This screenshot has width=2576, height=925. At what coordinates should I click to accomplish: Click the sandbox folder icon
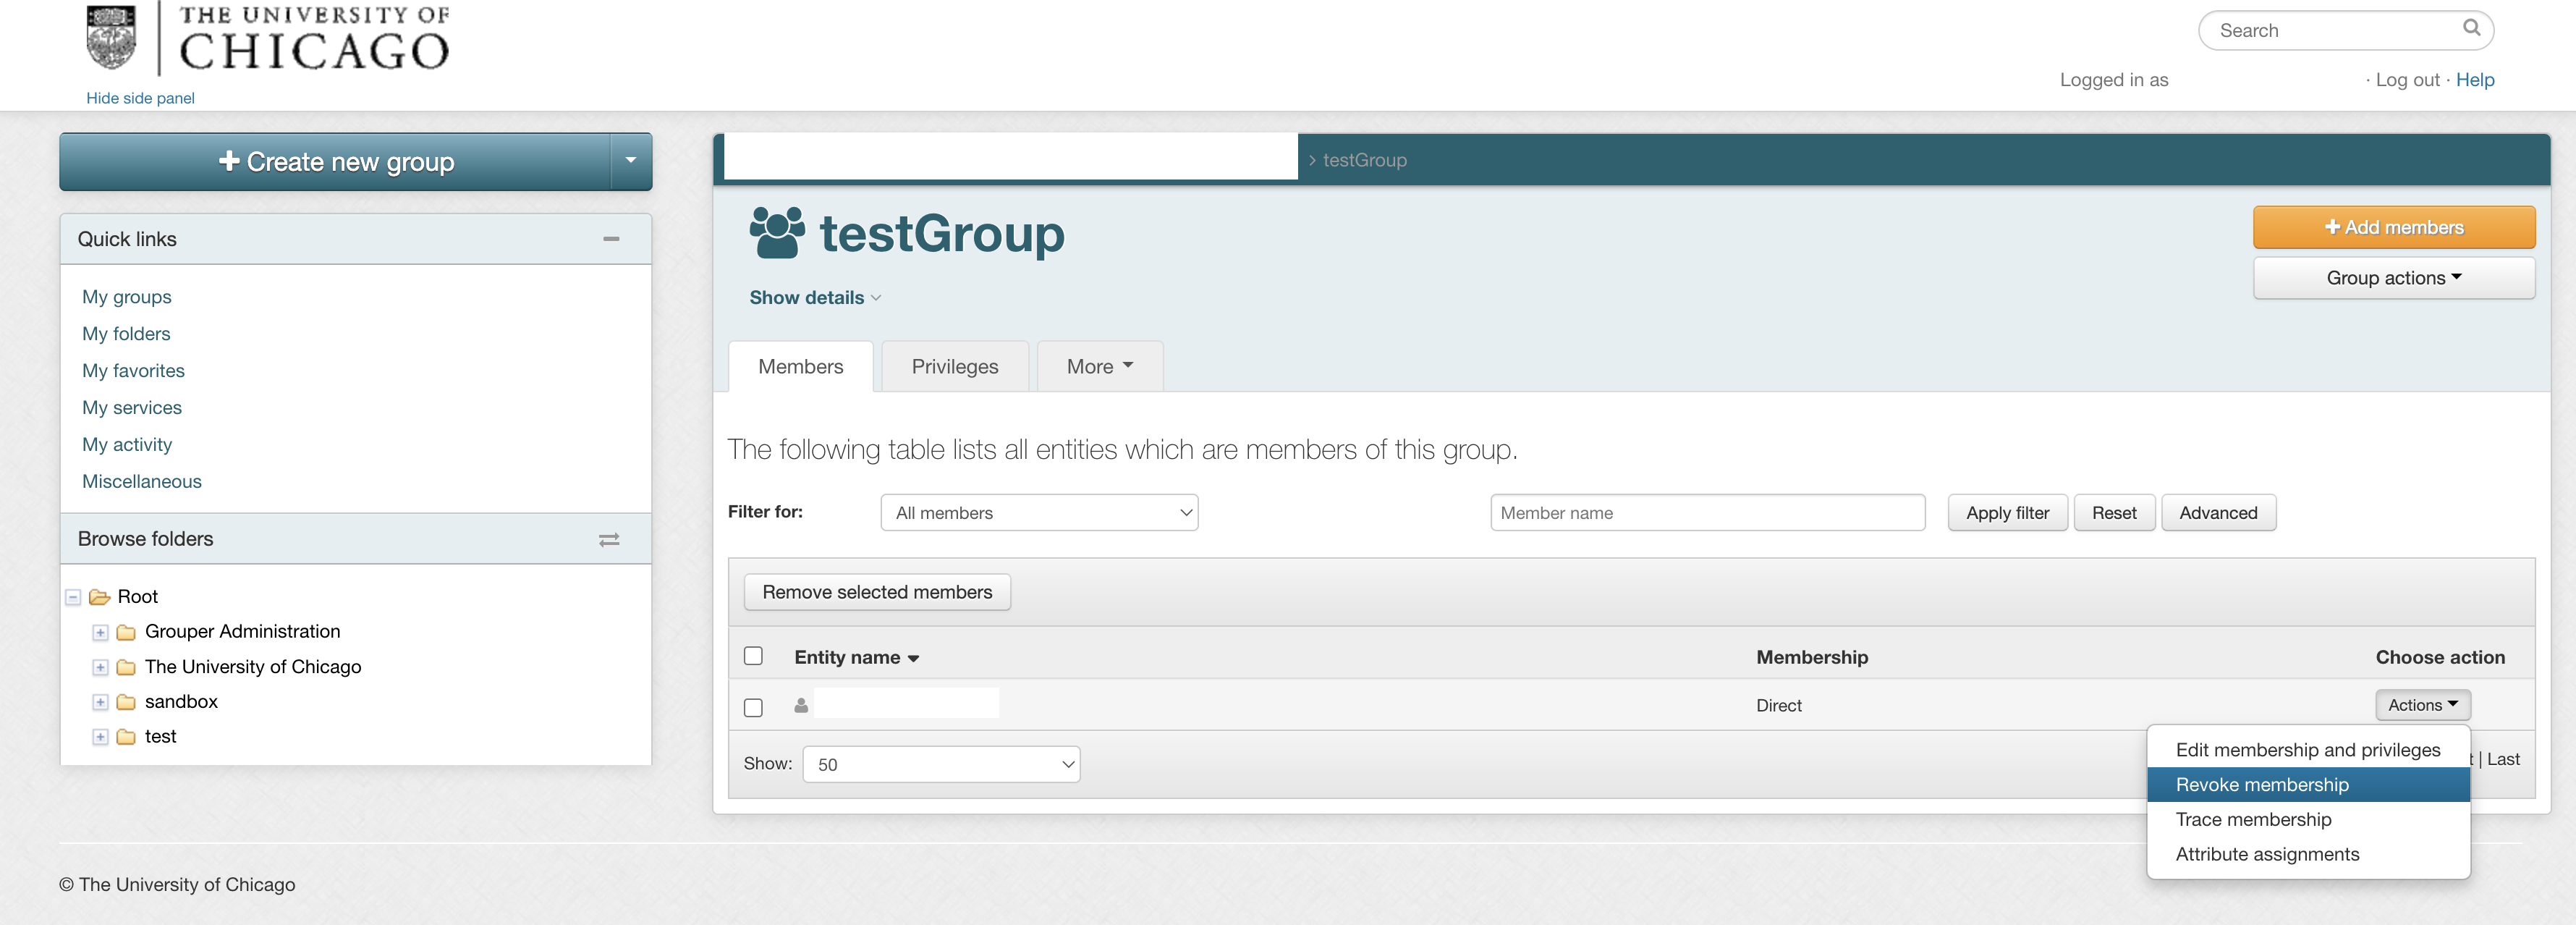tap(126, 702)
